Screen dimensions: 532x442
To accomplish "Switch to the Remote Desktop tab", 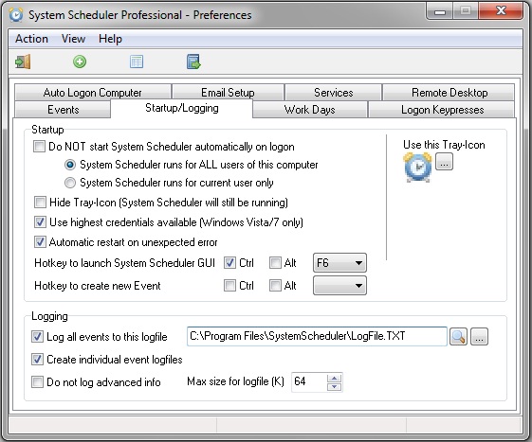I will [449, 92].
